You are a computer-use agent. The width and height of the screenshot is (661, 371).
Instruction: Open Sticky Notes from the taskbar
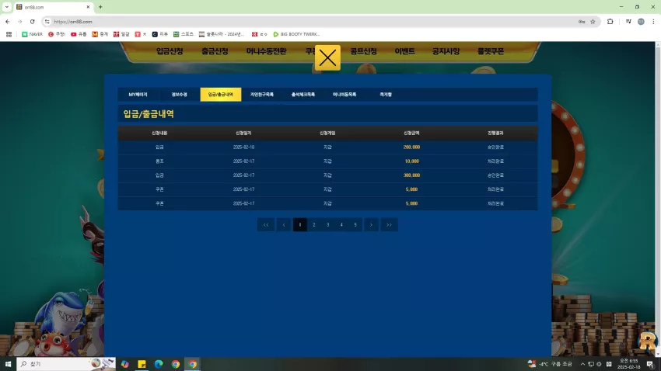142,364
